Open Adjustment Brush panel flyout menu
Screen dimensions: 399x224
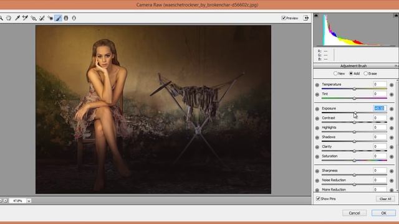397,66
